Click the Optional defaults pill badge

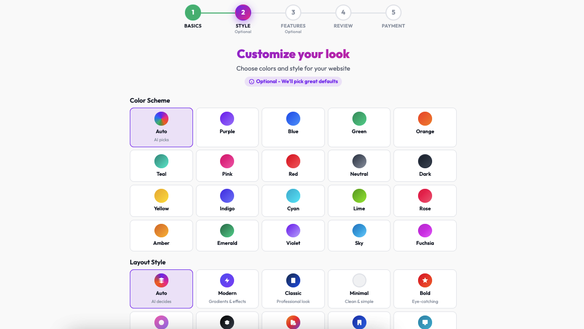point(293,81)
